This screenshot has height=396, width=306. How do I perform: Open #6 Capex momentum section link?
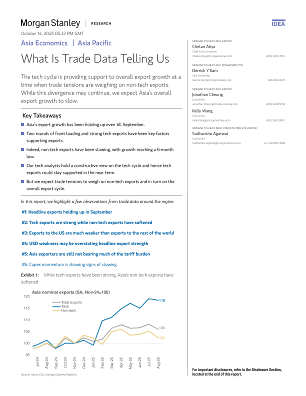pos(68,264)
